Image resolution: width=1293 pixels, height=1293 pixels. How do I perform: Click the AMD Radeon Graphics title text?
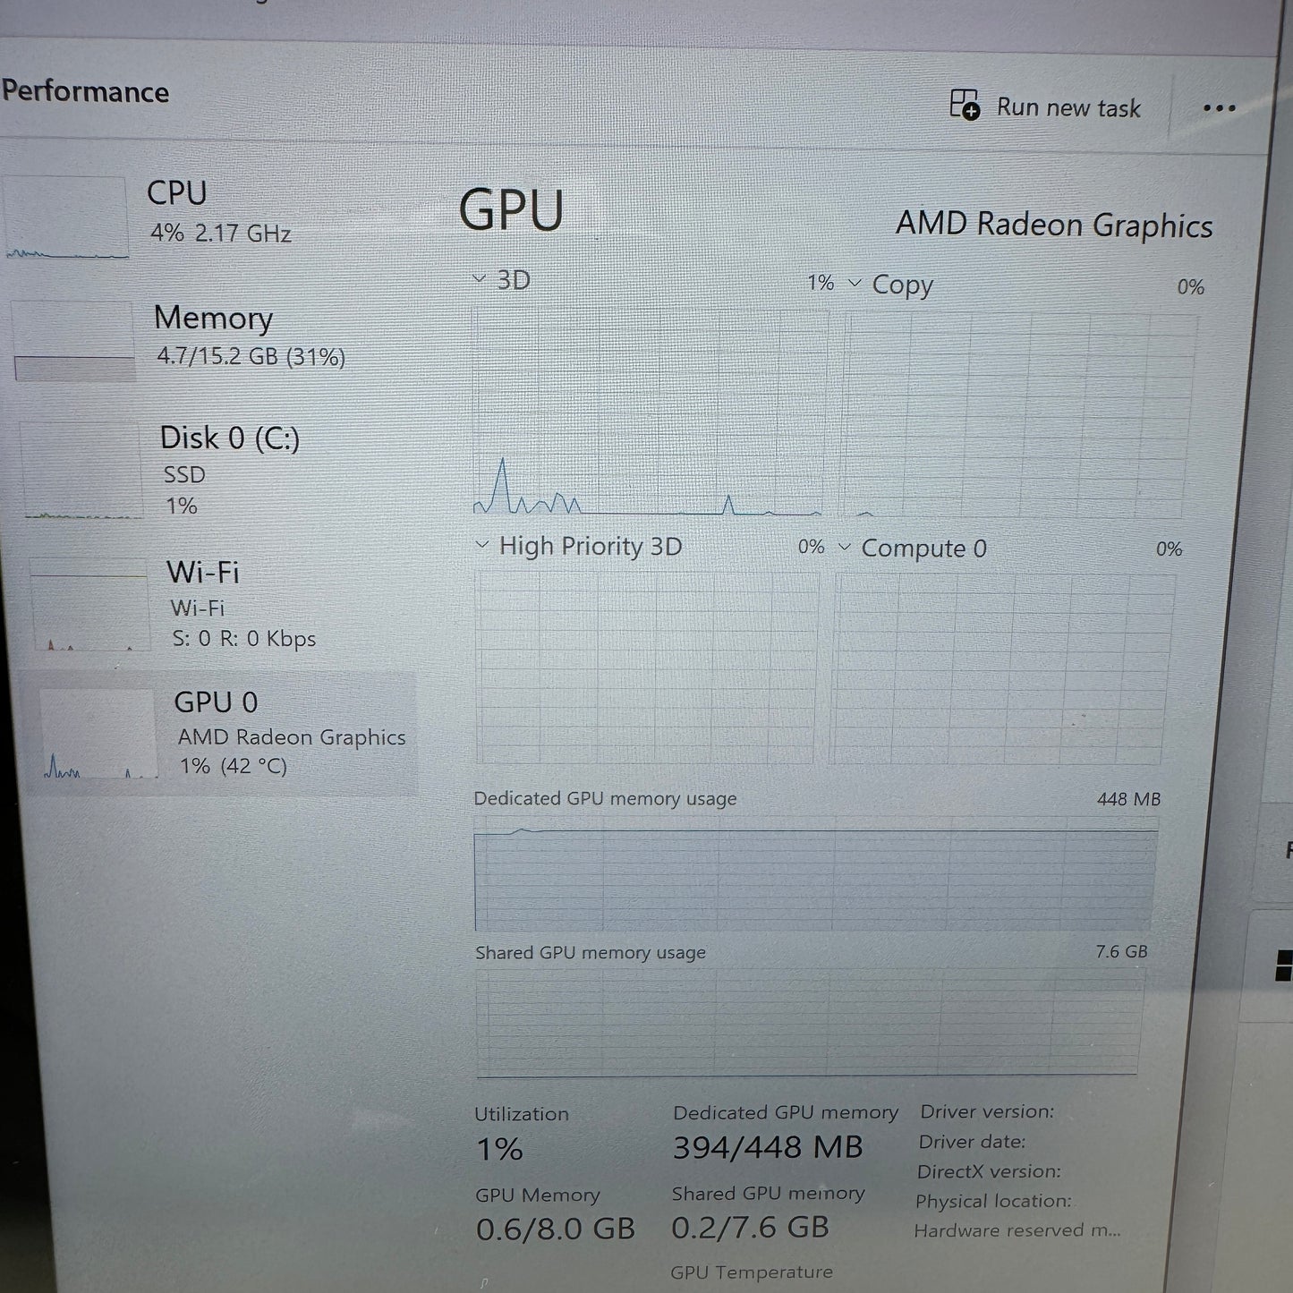pos(1054,224)
